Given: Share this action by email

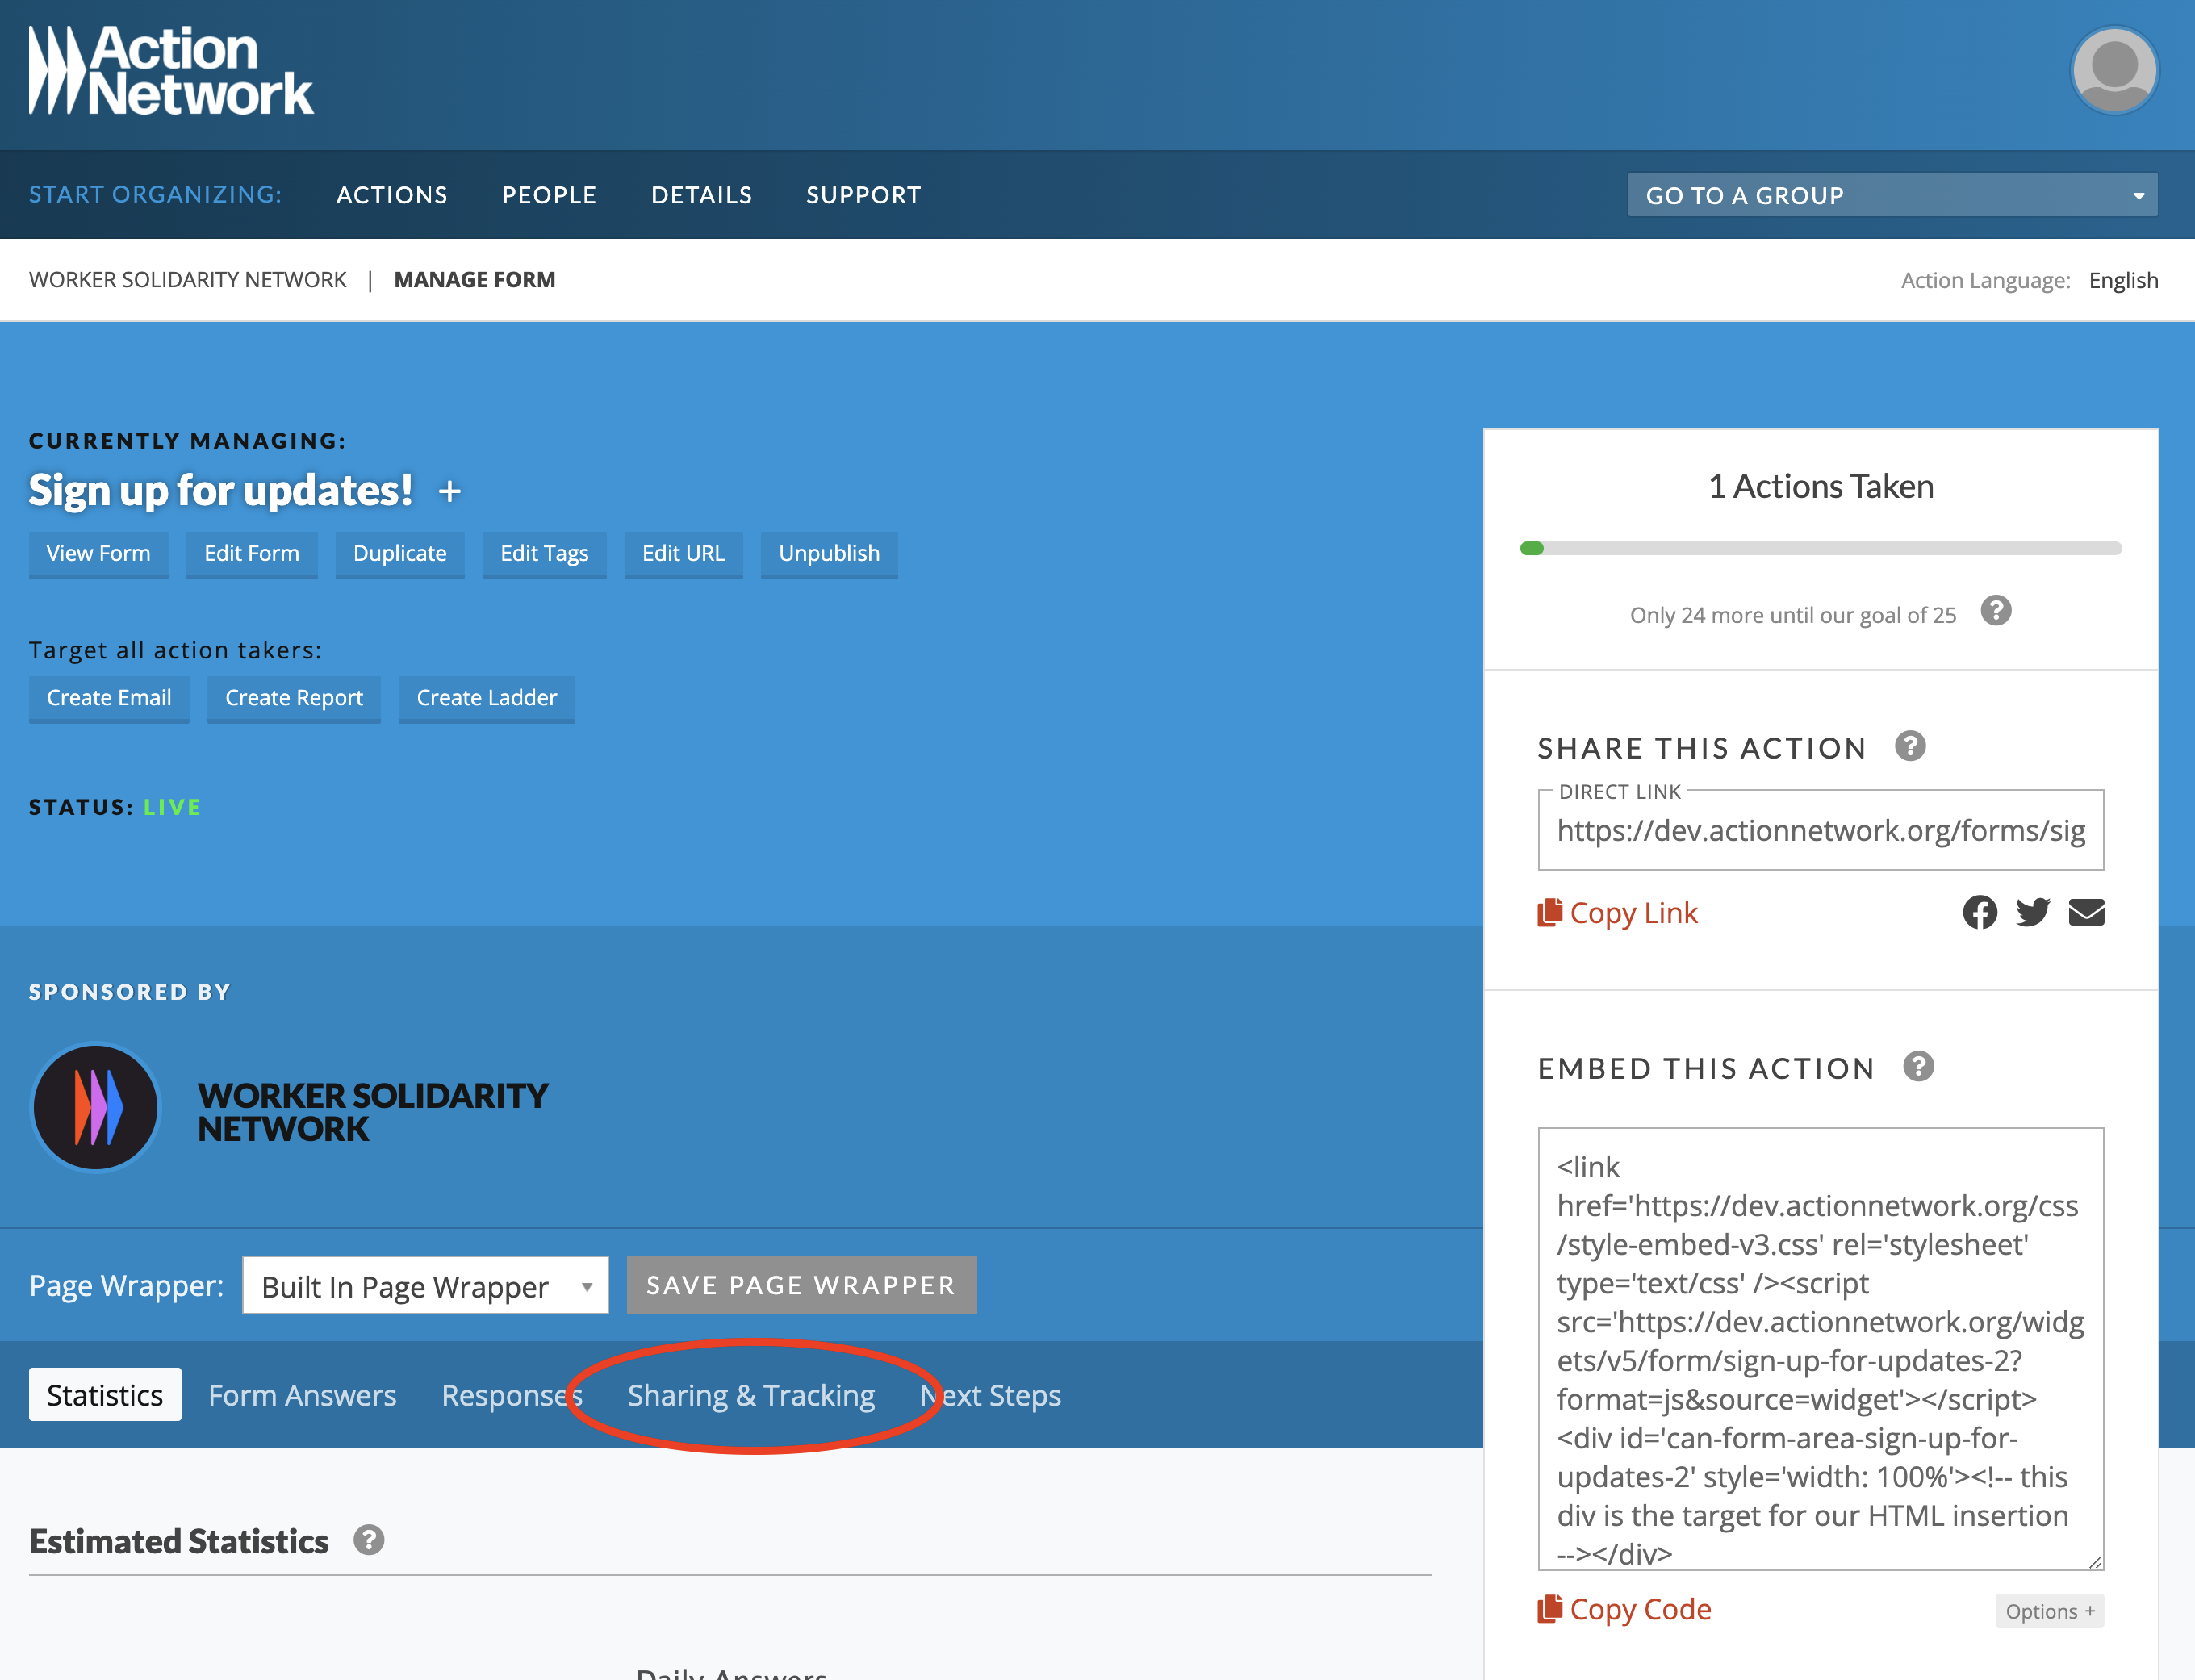Looking at the screenshot, I should point(2086,912).
